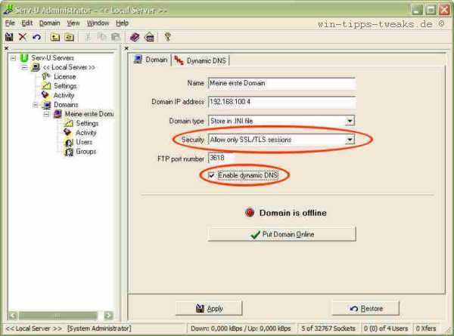Toggle the Enable dynamic DNS checkbox
The width and height of the screenshot is (454, 336).
pos(212,175)
